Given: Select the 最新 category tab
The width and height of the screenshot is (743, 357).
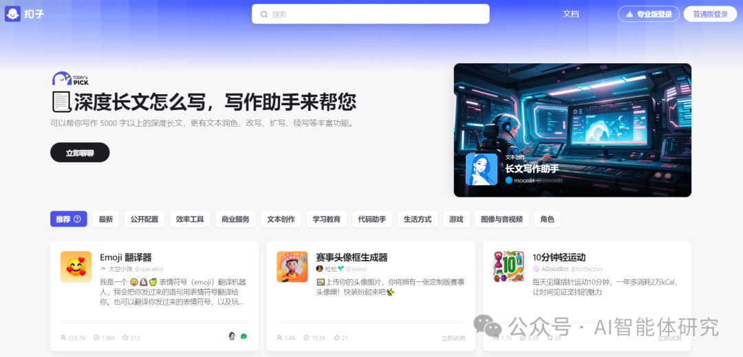Looking at the screenshot, I should tap(106, 219).
